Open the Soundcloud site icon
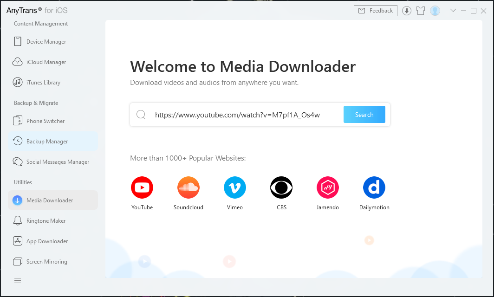Viewport: 494px width, 297px height. [188, 187]
